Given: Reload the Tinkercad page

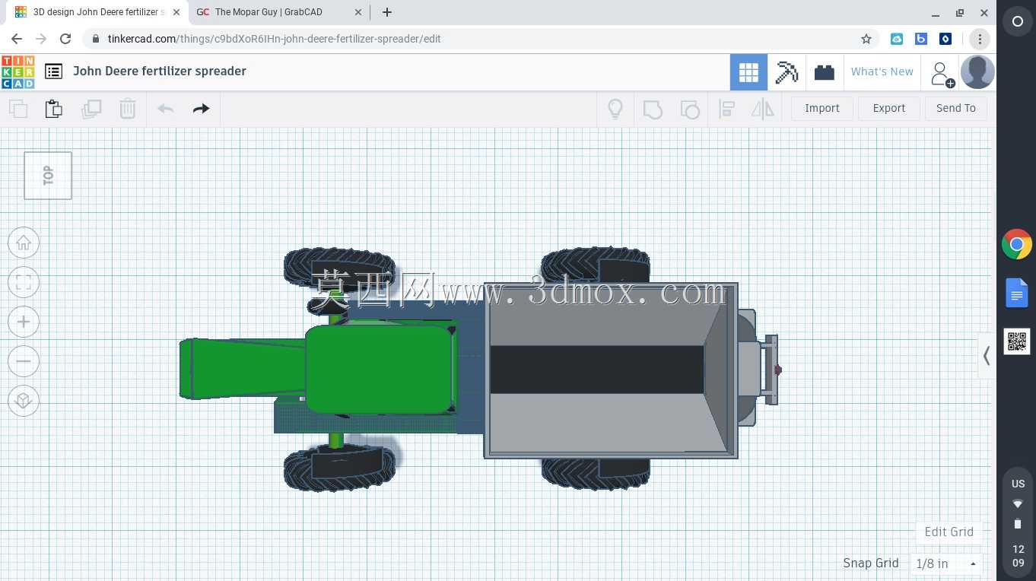Looking at the screenshot, I should (x=65, y=39).
